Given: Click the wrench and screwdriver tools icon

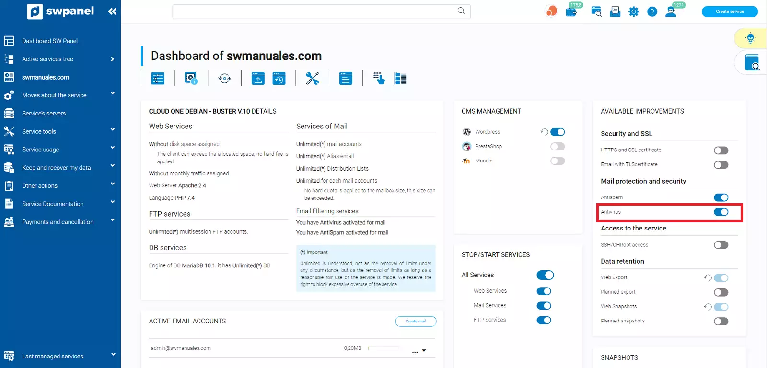Looking at the screenshot, I should [x=312, y=79].
